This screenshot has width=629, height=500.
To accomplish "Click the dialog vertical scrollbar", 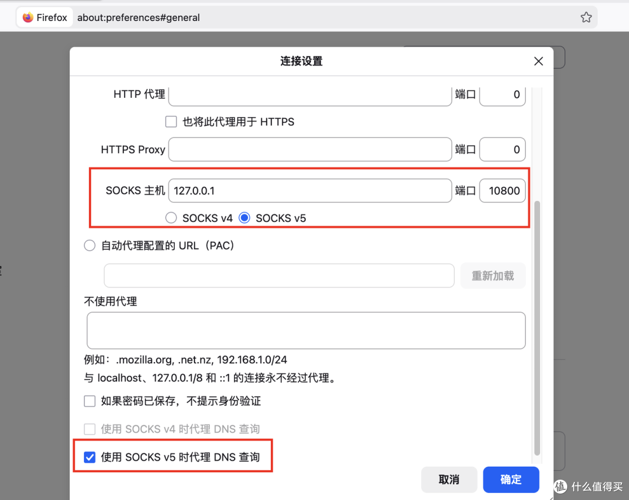I will [x=537, y=328].
